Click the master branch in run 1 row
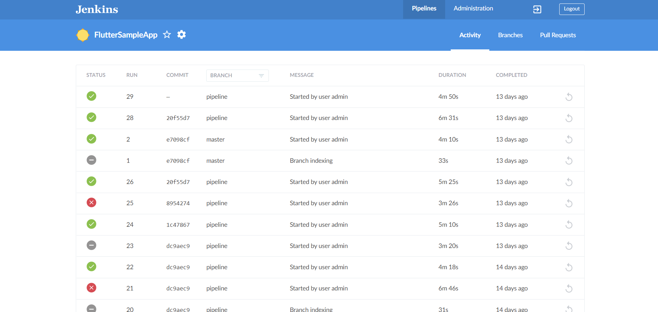The width and height of the screenshot is (658, 312). coord(216,161)
